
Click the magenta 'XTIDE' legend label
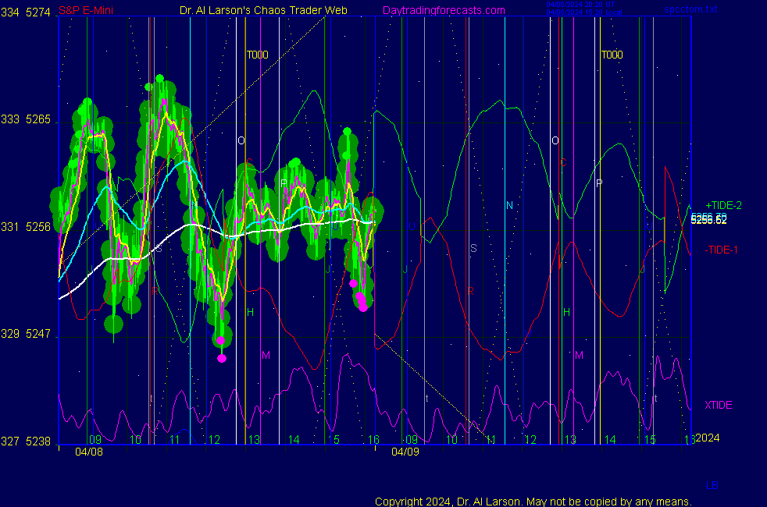[718, 405]
